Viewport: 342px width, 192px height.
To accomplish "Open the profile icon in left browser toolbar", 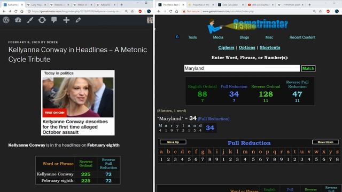I will tap(149, 11).
